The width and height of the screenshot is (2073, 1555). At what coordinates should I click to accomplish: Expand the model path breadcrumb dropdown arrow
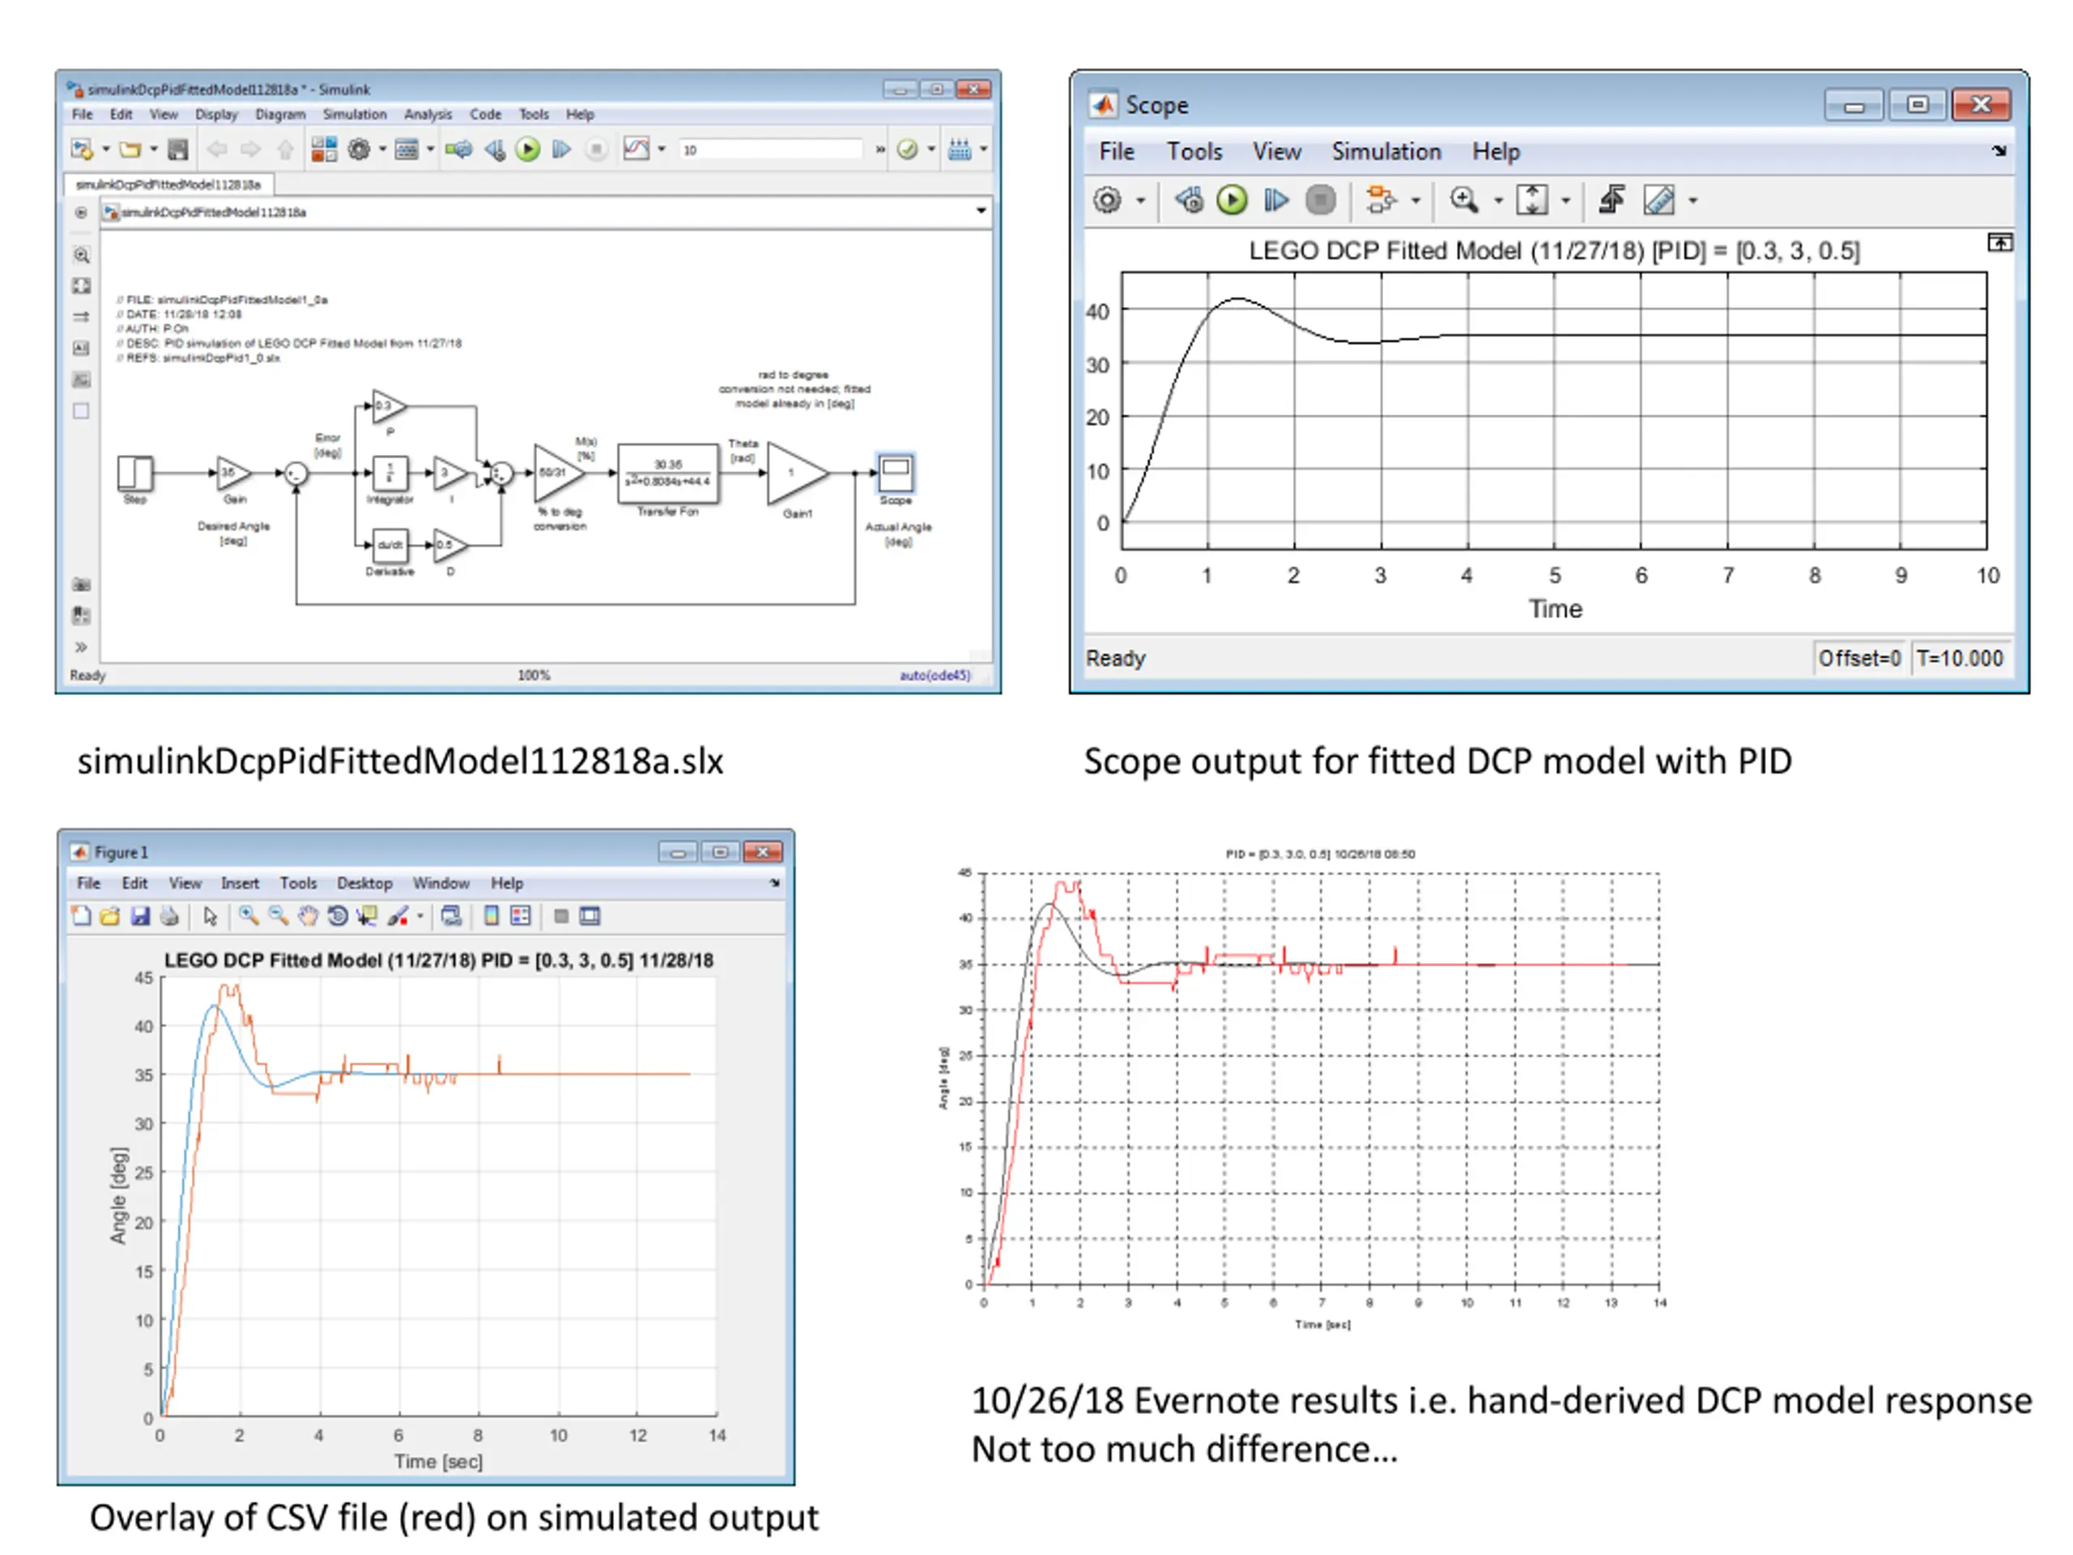[981, 211]
